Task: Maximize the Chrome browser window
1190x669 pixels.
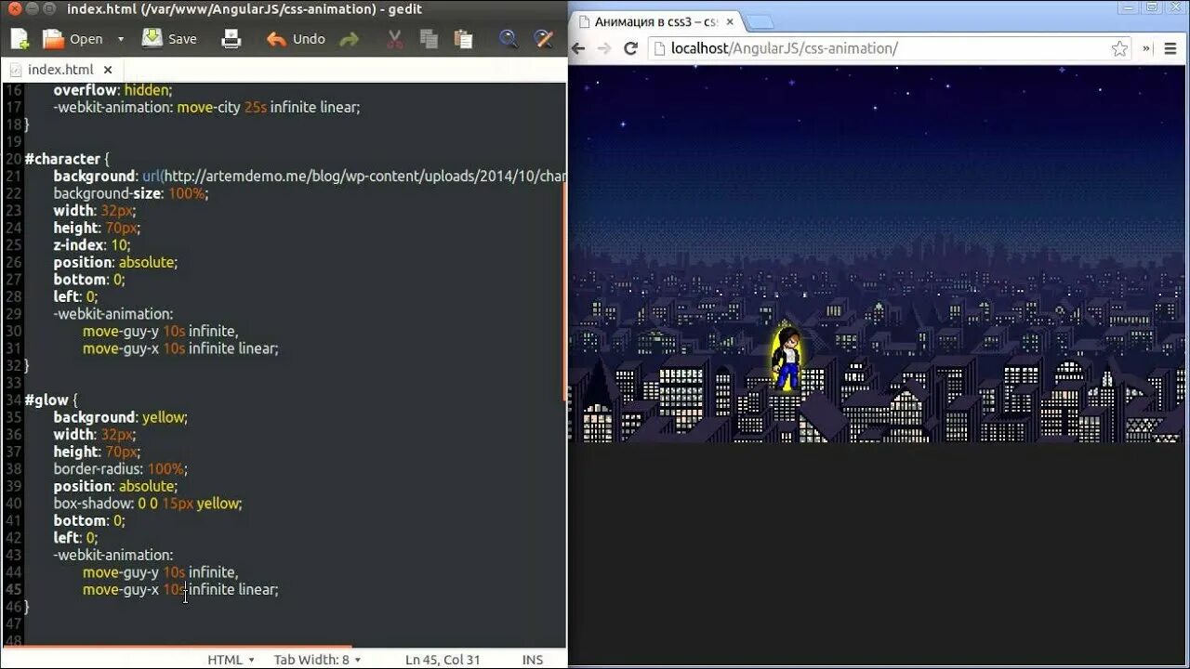Action: click(x=1153, y=7)
